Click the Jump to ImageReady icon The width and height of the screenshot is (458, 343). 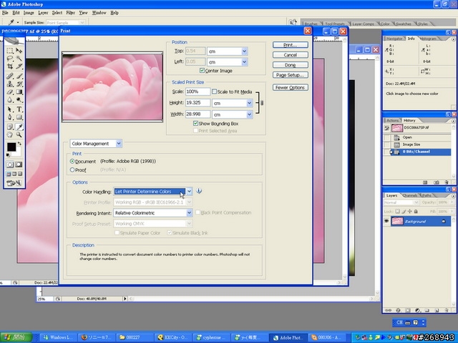(14, 183)
